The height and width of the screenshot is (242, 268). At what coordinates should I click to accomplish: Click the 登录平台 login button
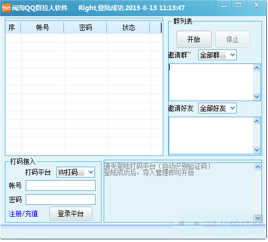pos(71,213)
